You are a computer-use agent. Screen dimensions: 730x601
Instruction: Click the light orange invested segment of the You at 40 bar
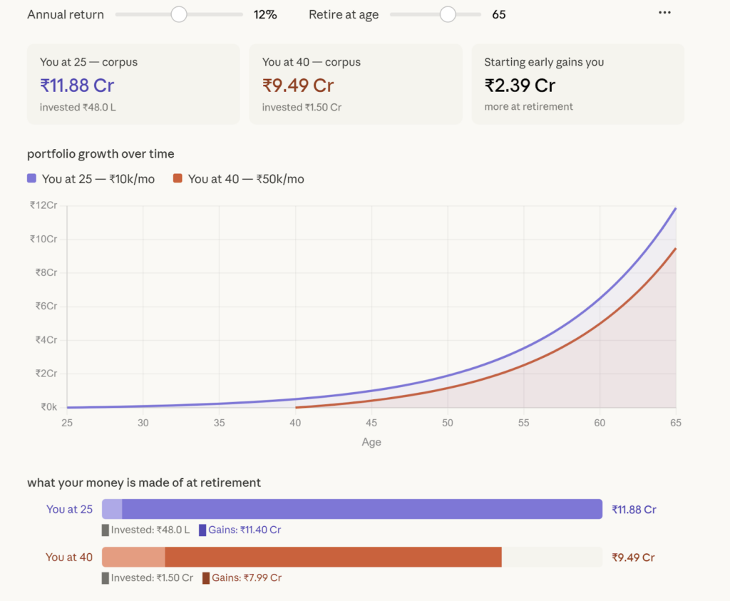(133, 557)
